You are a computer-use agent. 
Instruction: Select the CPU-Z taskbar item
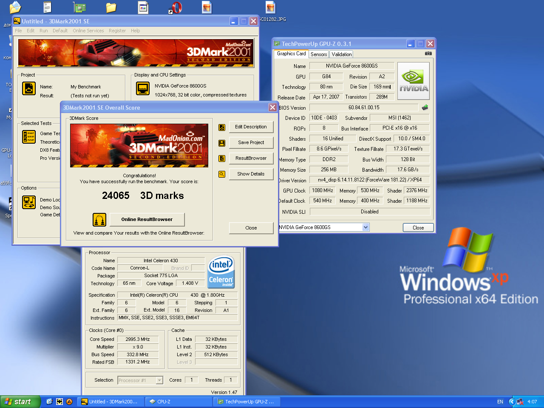coord(178,402)
